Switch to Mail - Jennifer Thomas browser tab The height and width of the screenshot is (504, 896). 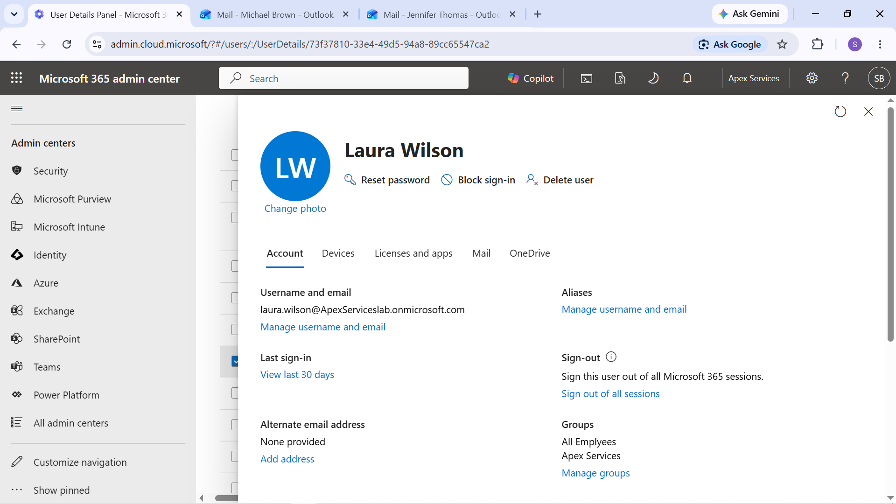(441, 14)
